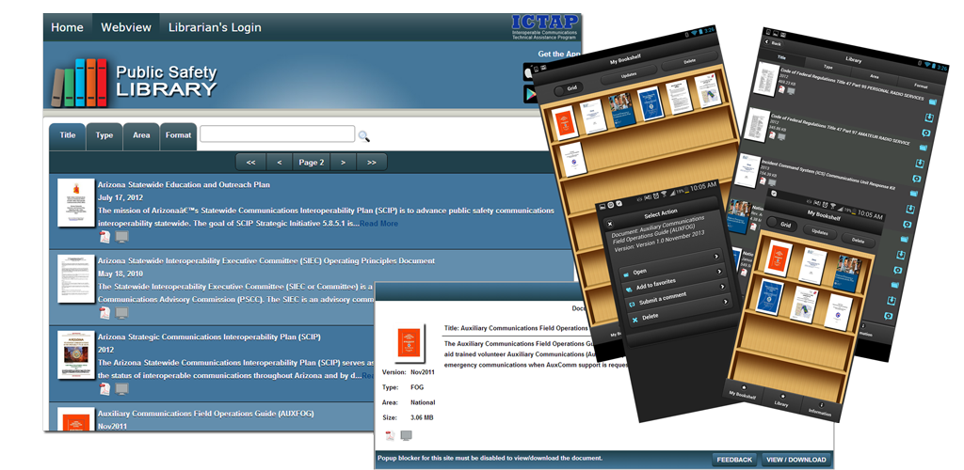
Task: Tap the folder icon on the Part 95 Personal Radio row
Action: point(932,102)
